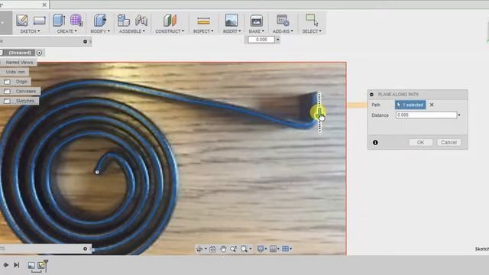Click the Select tool icon
The height and width of the screenshot is (275, 489).
click(312, 21)
